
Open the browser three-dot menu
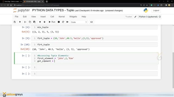coord(172,5)
